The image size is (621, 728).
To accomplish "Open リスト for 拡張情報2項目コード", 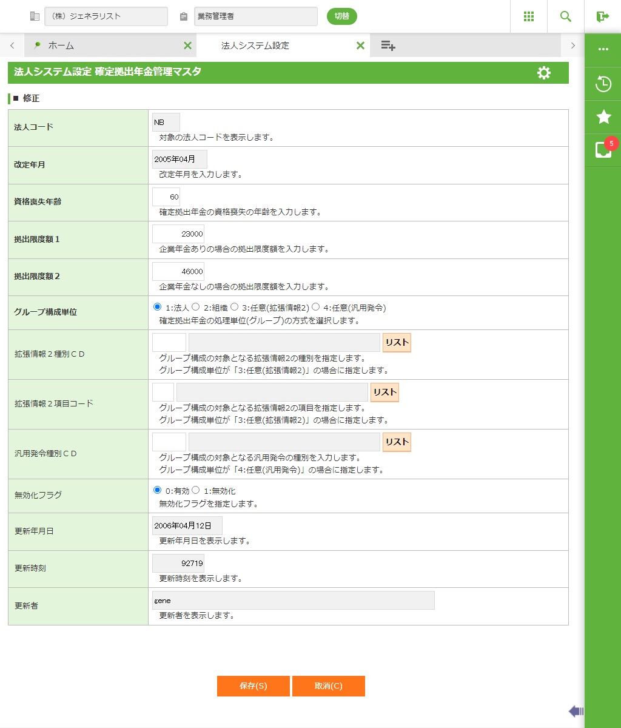I will tap(384, 393).
